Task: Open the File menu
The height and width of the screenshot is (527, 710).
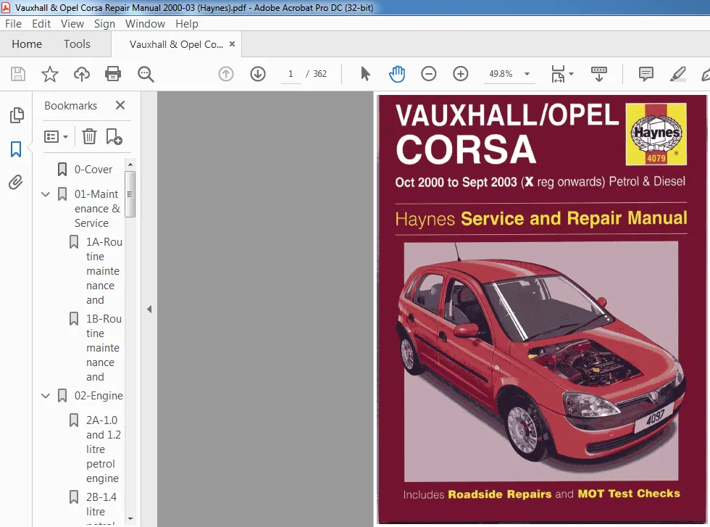Action: (x=13, y=24)
